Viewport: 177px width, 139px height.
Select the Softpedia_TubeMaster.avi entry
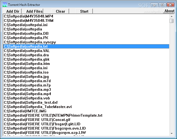coord(86,107)
